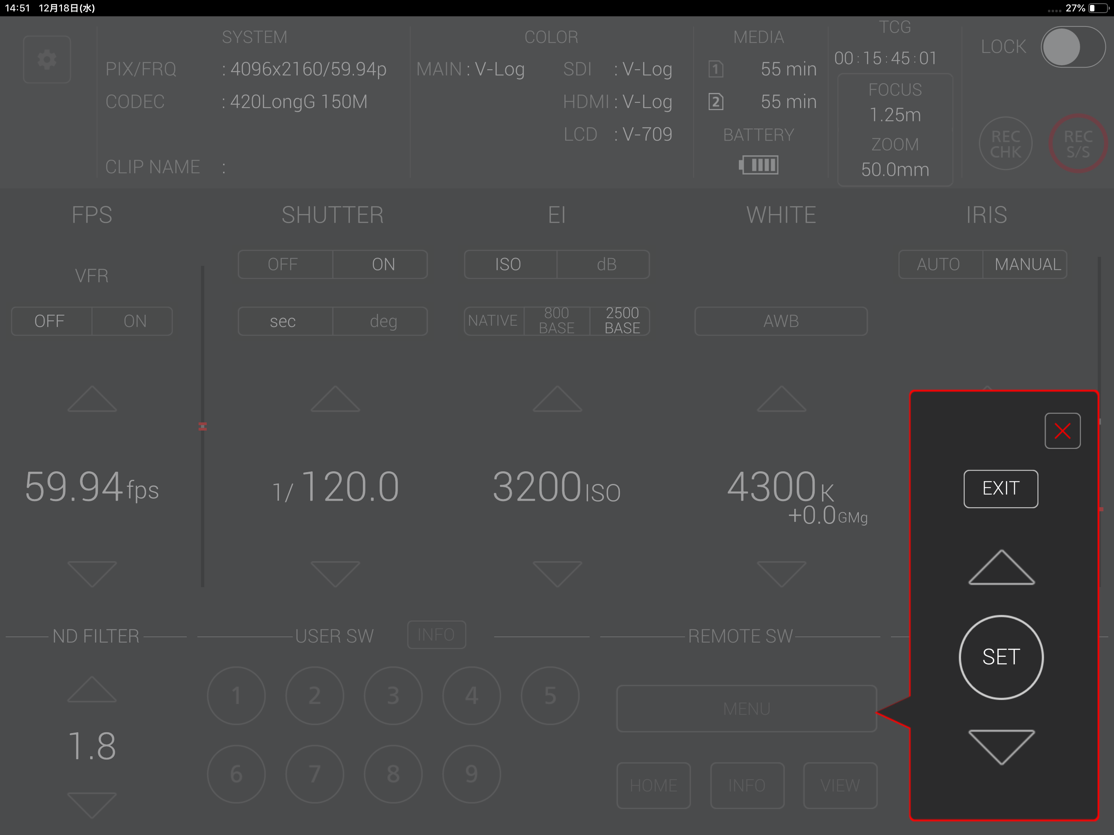
Task: Tap the REC CHK round button
Action: pos(1005,144)
